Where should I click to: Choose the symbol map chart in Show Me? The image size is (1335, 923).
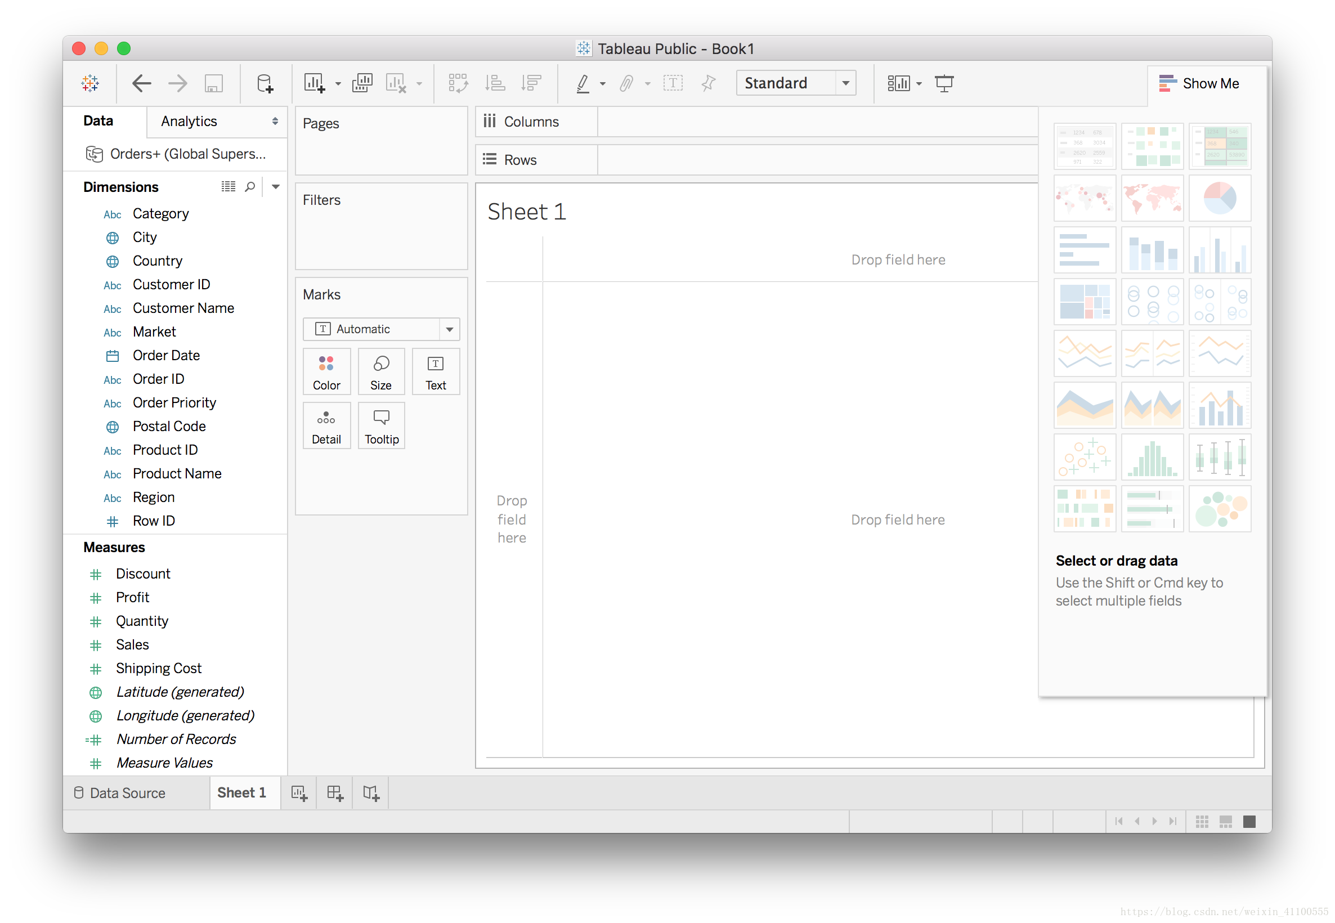1085,198
